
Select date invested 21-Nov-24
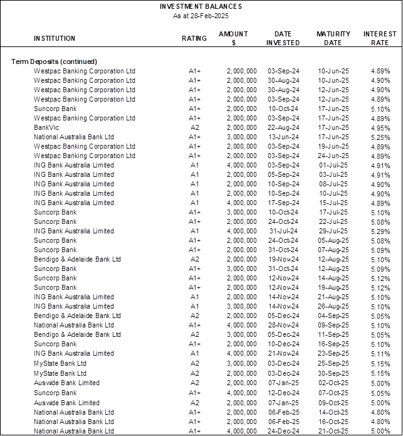pos(283,354)
